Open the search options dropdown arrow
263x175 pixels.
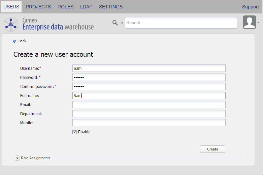tap(122, 23)
